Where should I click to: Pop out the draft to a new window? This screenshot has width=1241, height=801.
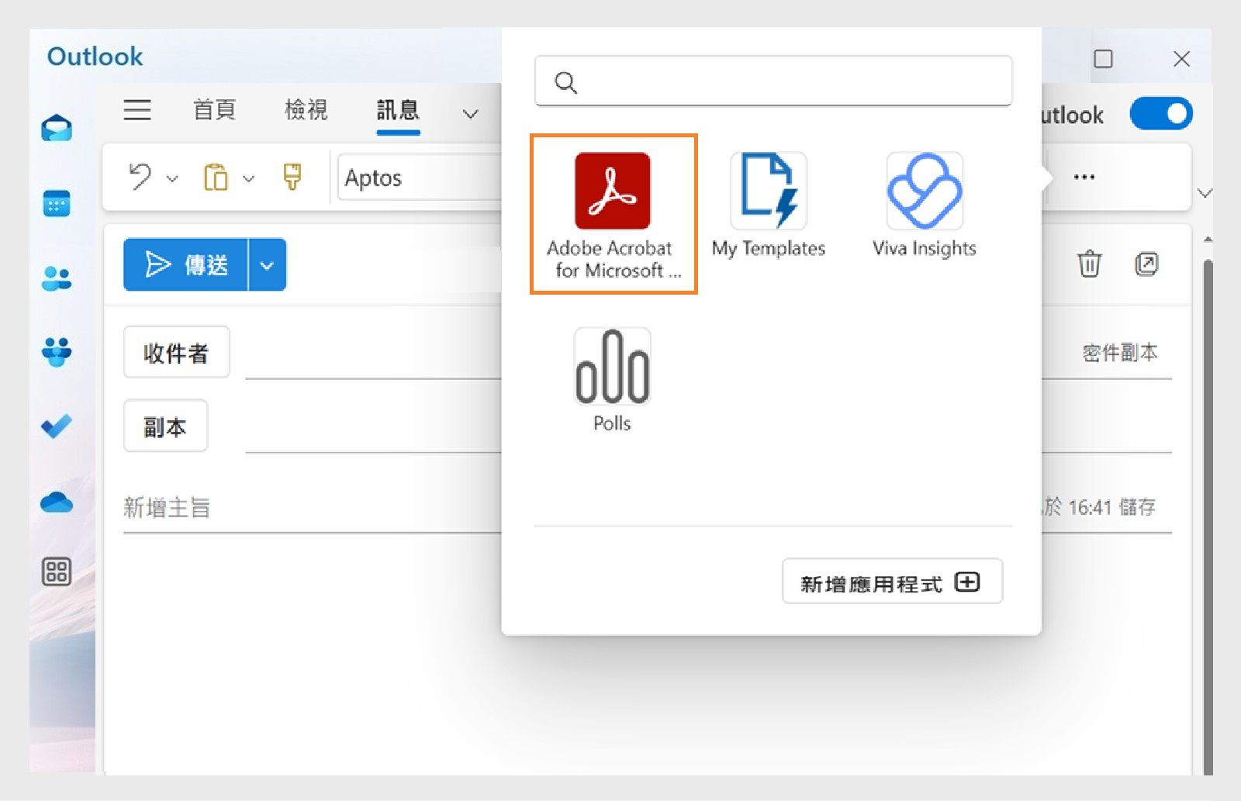coord(1147,264)
